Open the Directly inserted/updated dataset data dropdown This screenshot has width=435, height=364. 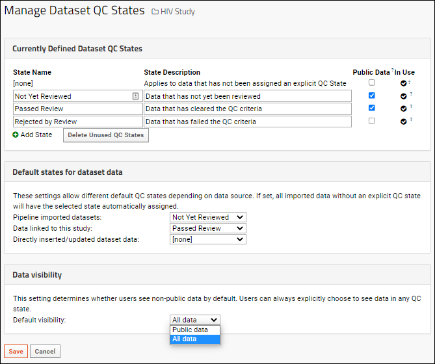pyautogui.click(x=208, y=239)
